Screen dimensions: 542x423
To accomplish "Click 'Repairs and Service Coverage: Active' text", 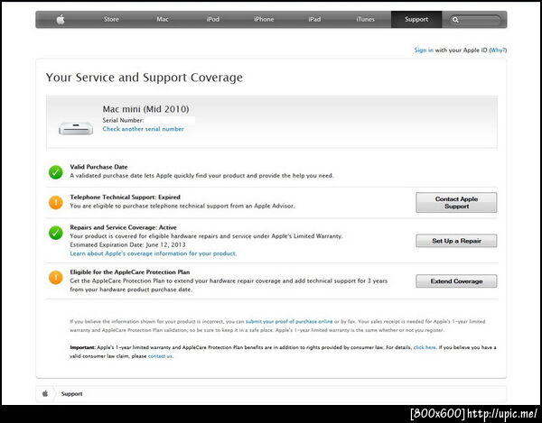I will pos(124,227).
